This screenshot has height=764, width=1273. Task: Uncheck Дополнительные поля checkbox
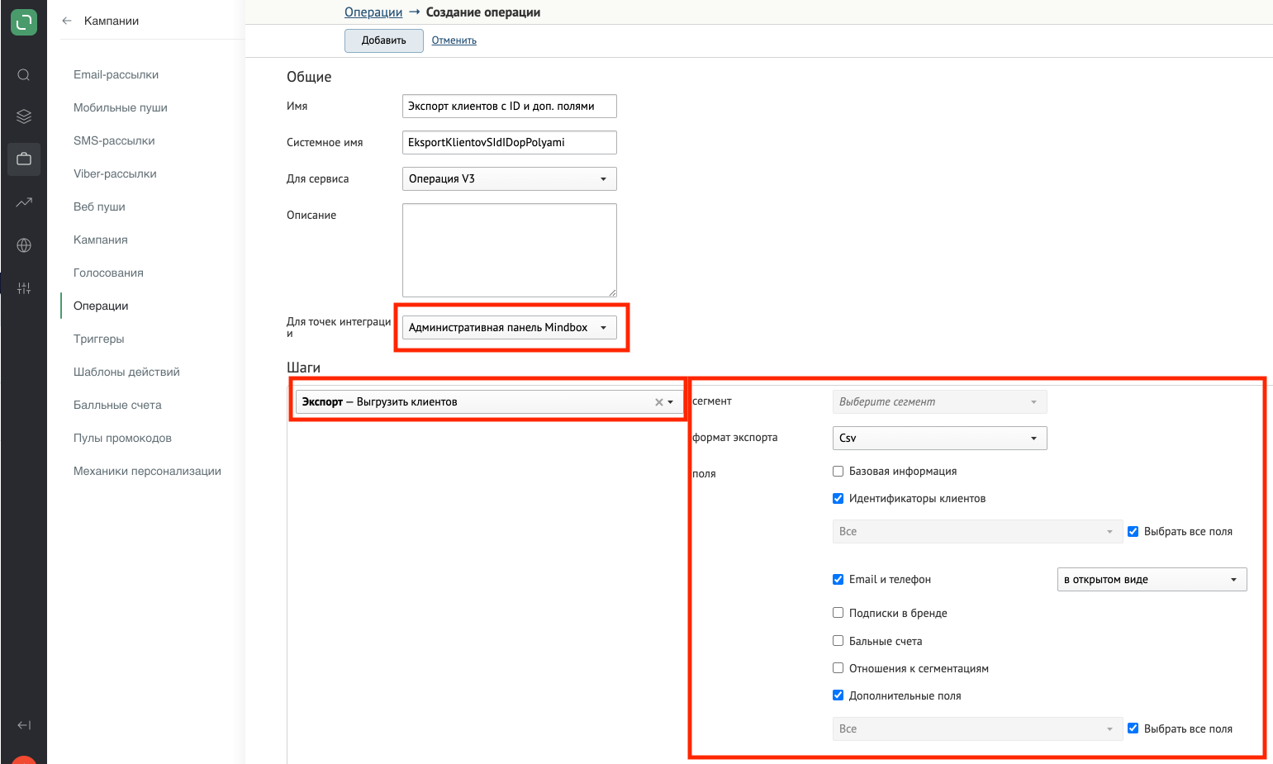click(838, 695)
